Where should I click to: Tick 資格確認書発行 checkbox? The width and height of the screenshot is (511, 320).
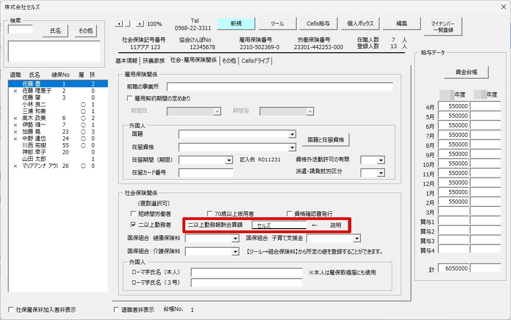point(289,214)
